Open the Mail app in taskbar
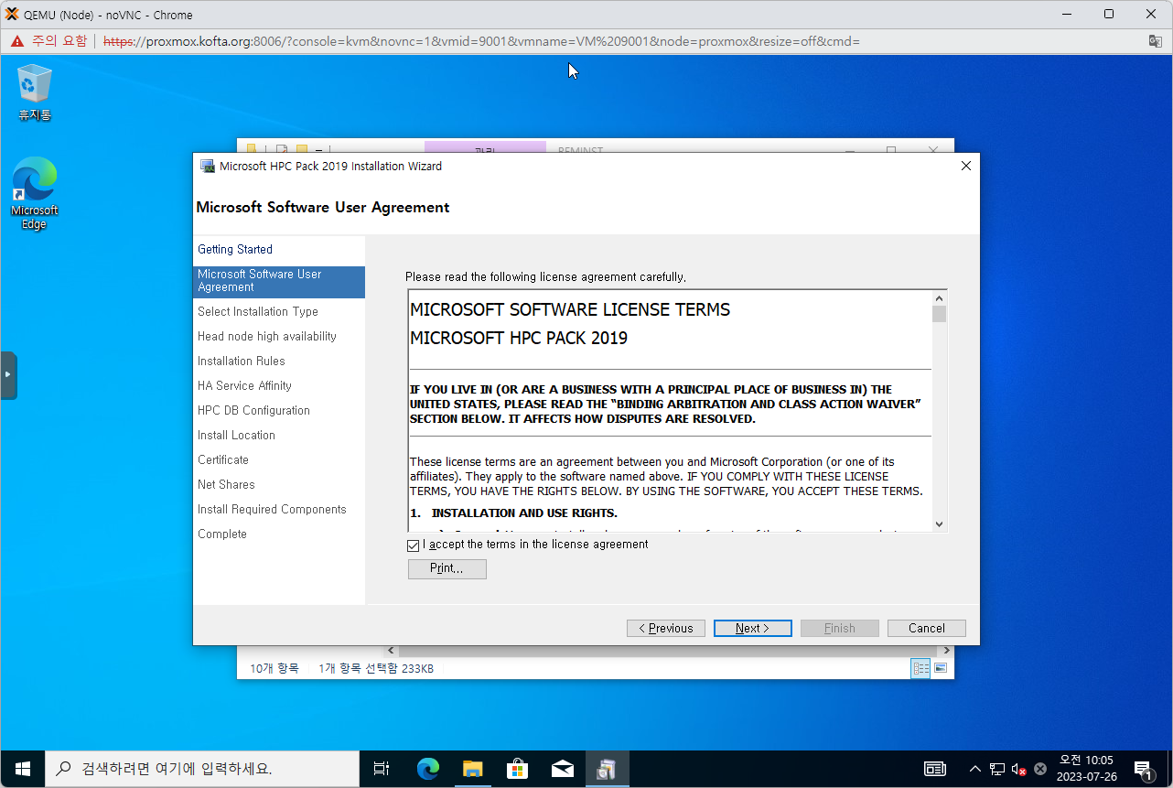1173x788 pixels. [562, 769]
